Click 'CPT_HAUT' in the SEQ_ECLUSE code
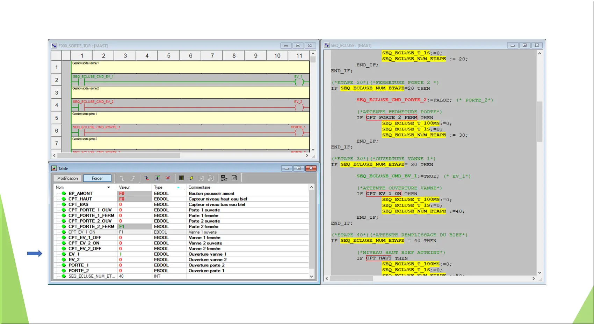This screenshot has height=324, width=594. coord(379,258)
